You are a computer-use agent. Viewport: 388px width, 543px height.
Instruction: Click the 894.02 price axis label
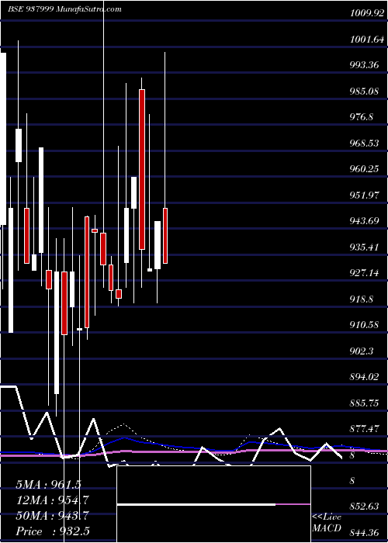coord(364,377)
